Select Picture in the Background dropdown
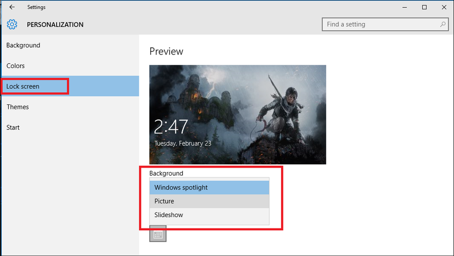 click(209, 202)
